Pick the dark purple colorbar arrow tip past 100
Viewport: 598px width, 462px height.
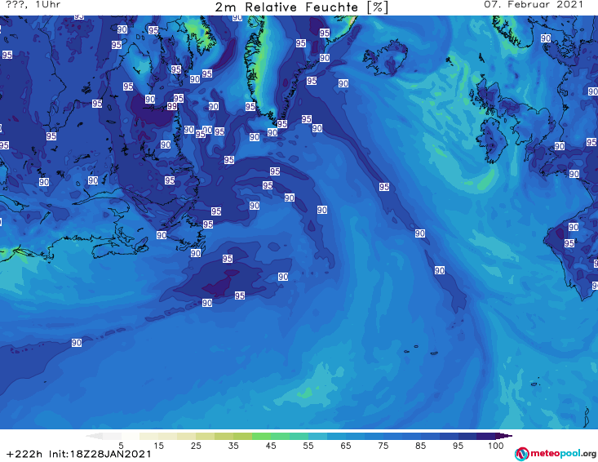click(504, 436)
